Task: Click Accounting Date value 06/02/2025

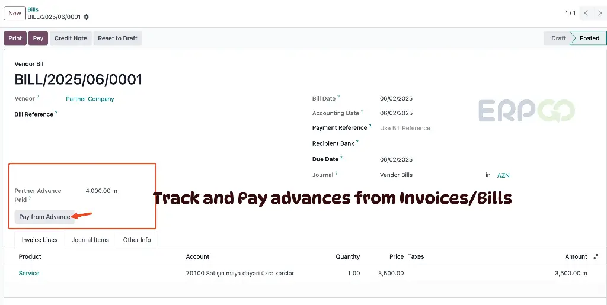Action: 396,113
